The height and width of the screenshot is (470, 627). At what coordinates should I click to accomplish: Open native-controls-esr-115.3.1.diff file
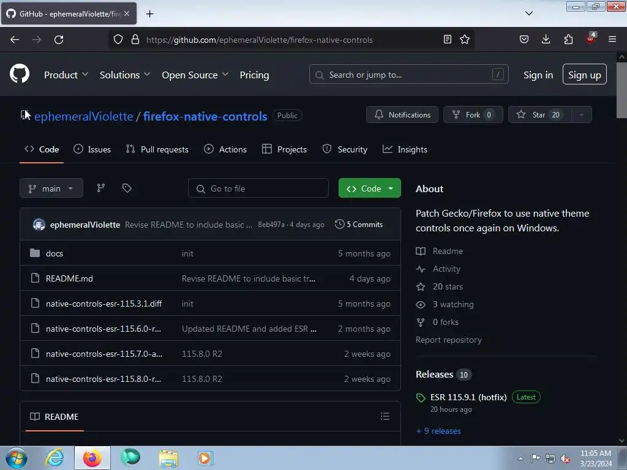pyautogui.click(x=104, y=304)
